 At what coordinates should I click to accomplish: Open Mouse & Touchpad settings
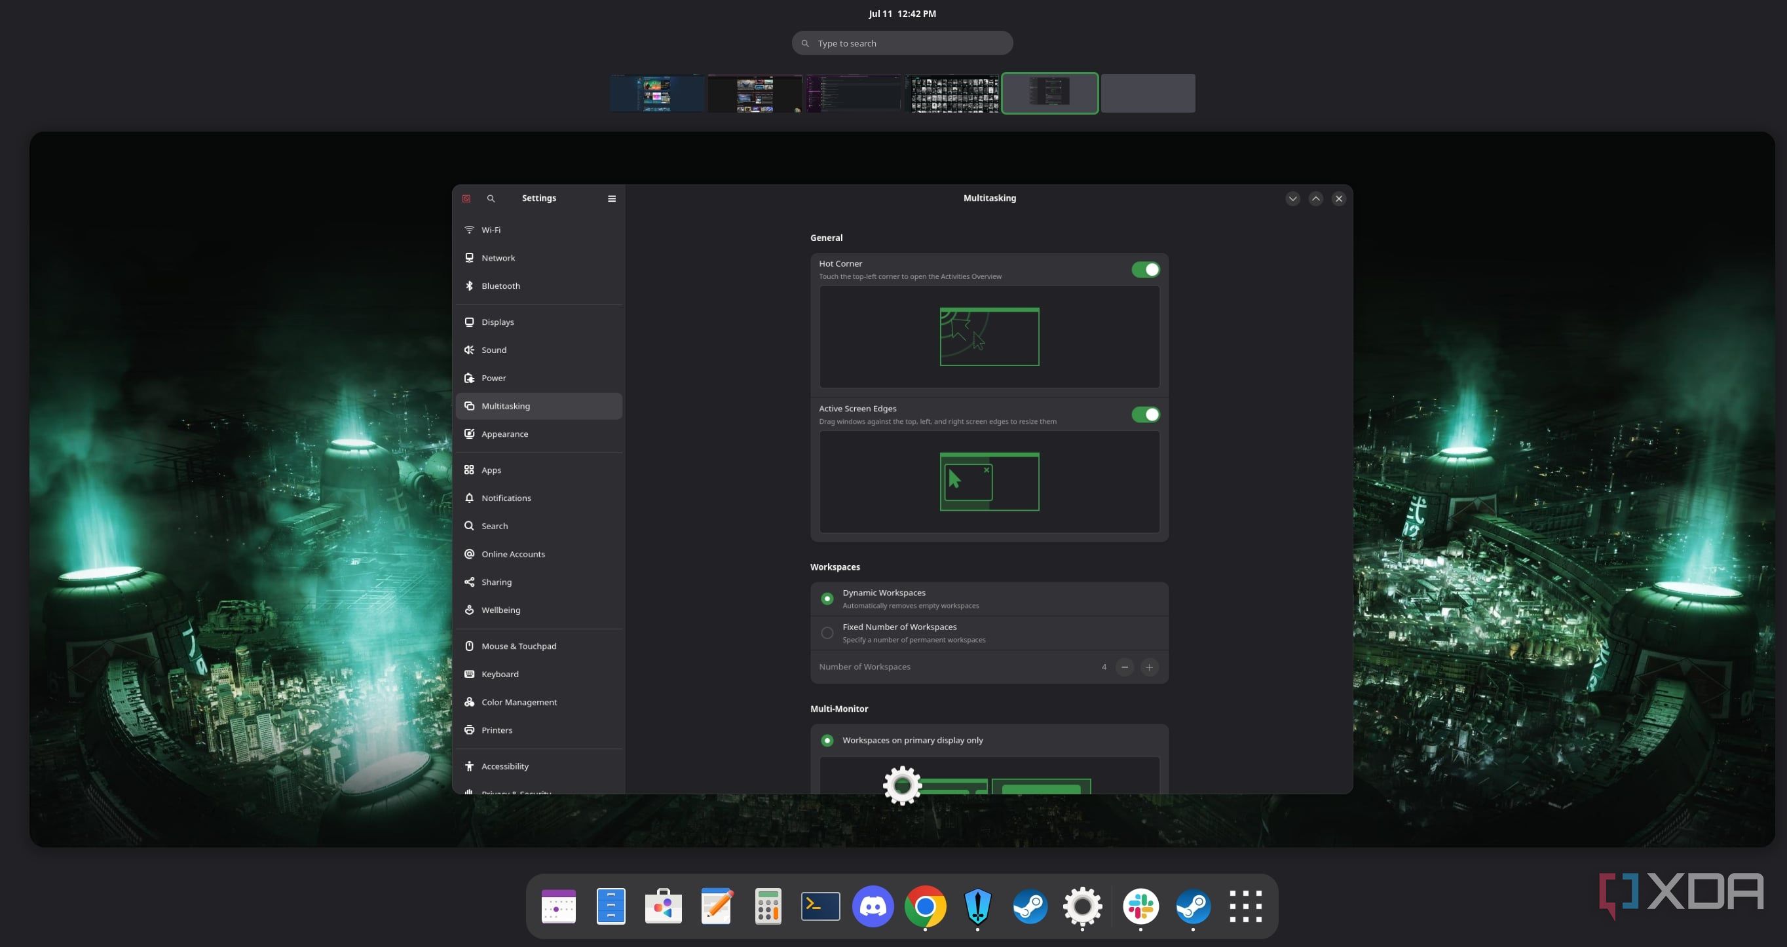coord(539,646)
